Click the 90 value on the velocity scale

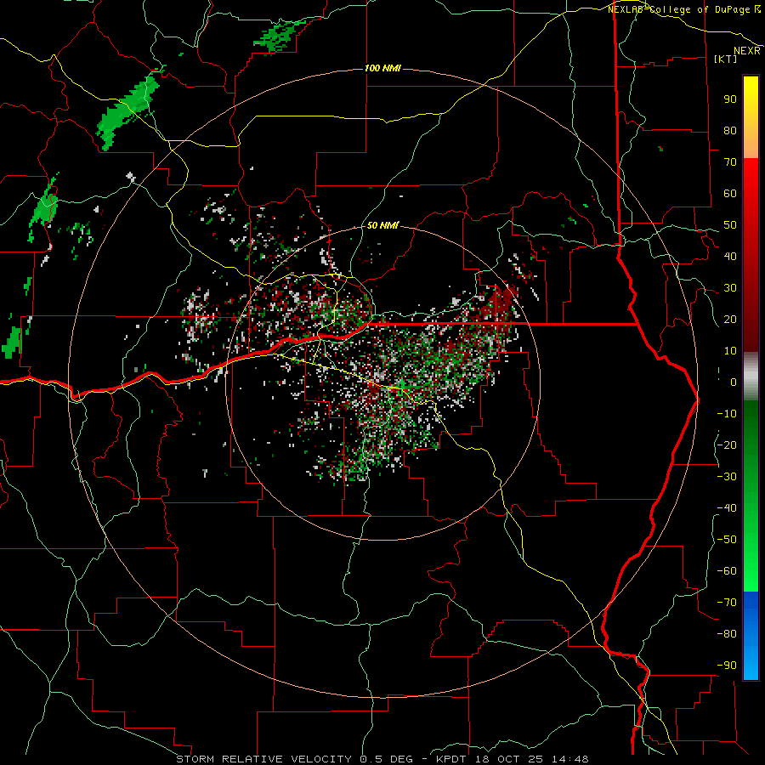click(730, 99)
